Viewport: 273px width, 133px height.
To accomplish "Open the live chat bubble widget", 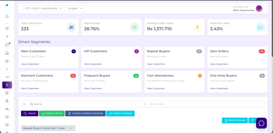I will coord(261,123).
